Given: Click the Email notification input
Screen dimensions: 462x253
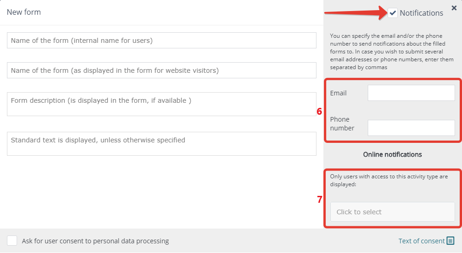Looking at the screenshot, I should 411,93.
